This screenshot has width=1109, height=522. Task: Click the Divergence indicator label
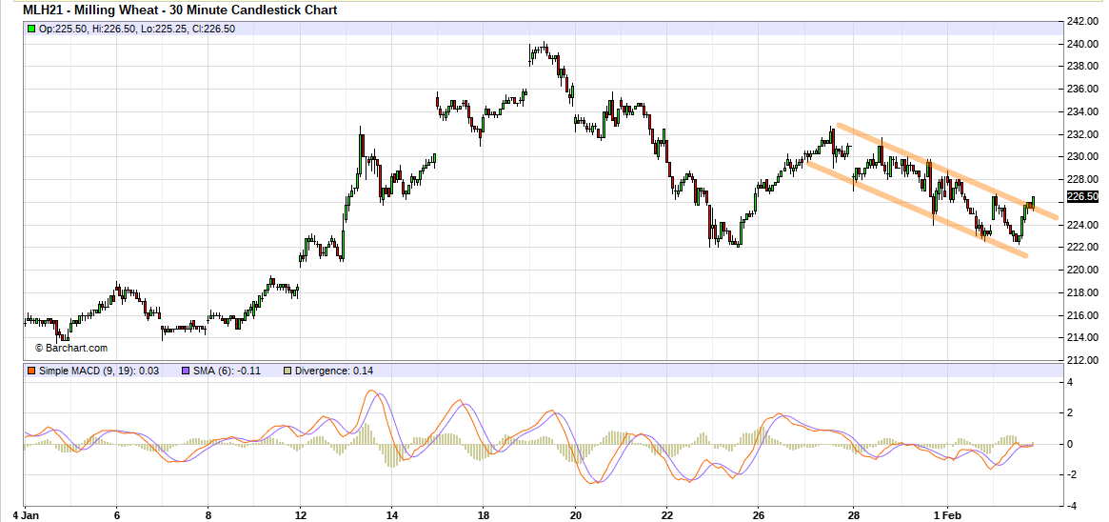pos(334,371)
